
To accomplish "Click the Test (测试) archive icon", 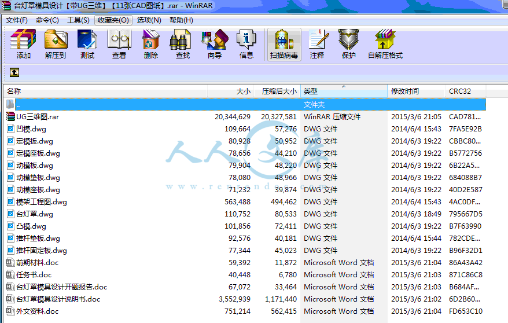I will tap(87, 39).
